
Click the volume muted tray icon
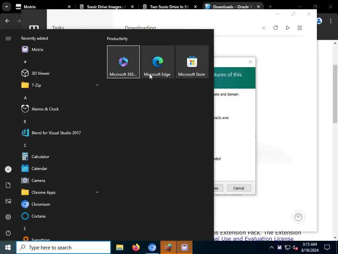(295, 247)
